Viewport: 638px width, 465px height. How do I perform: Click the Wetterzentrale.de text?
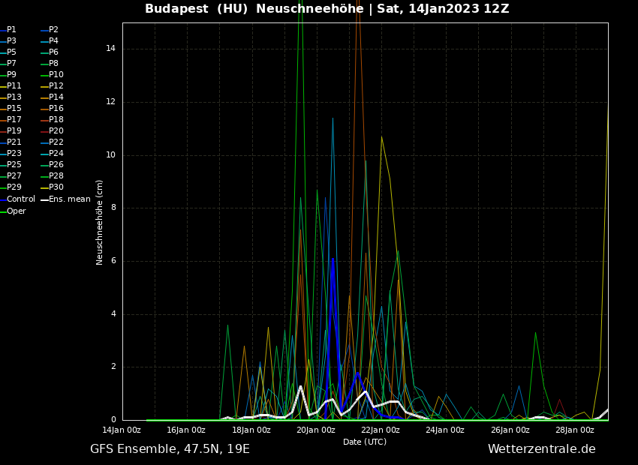pyautogui.click(x=541, y=449)
